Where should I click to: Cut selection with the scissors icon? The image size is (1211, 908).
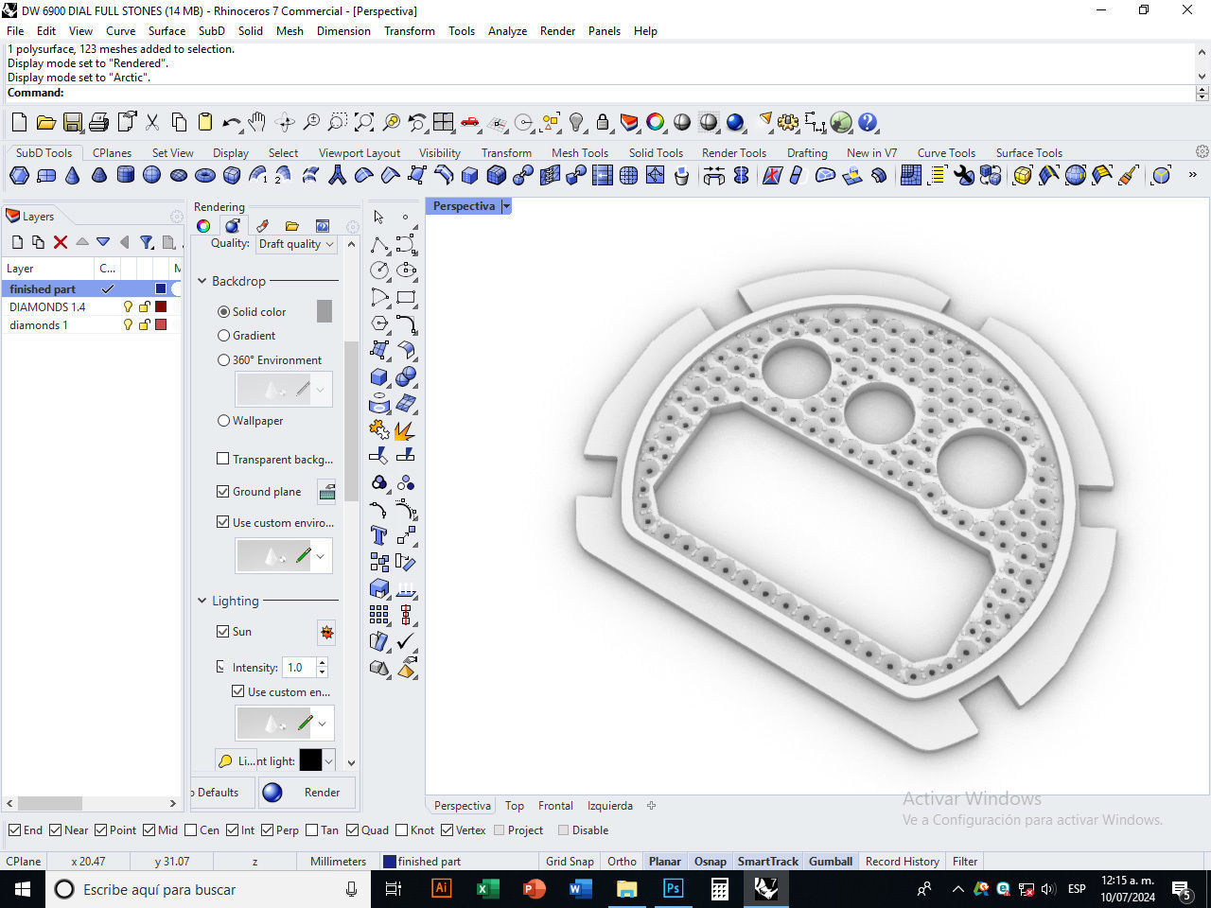[151, 122]
